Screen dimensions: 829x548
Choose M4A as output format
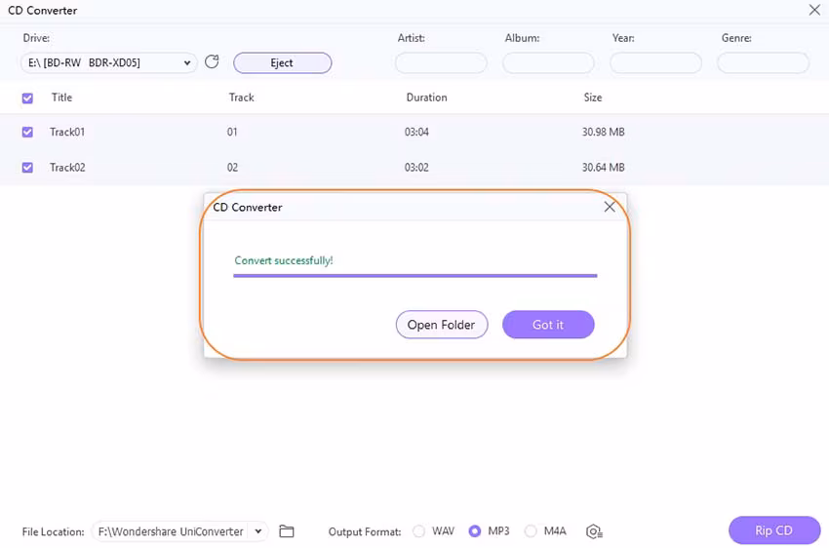pyautogui.click(x=532, y=531)
